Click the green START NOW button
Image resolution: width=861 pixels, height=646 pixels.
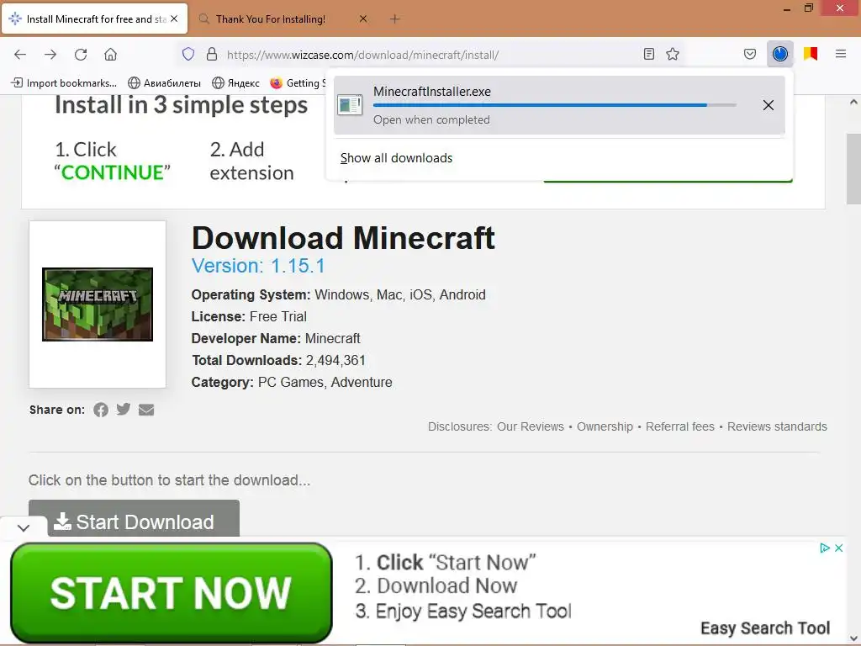tap(172, 593)
